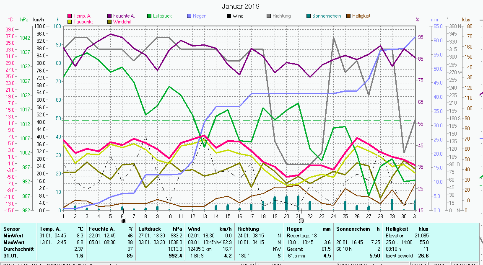Select the Regen column header in table
The height and width of the screenshot is (265, 483).
pyautogui.click(x=294, y=229)
